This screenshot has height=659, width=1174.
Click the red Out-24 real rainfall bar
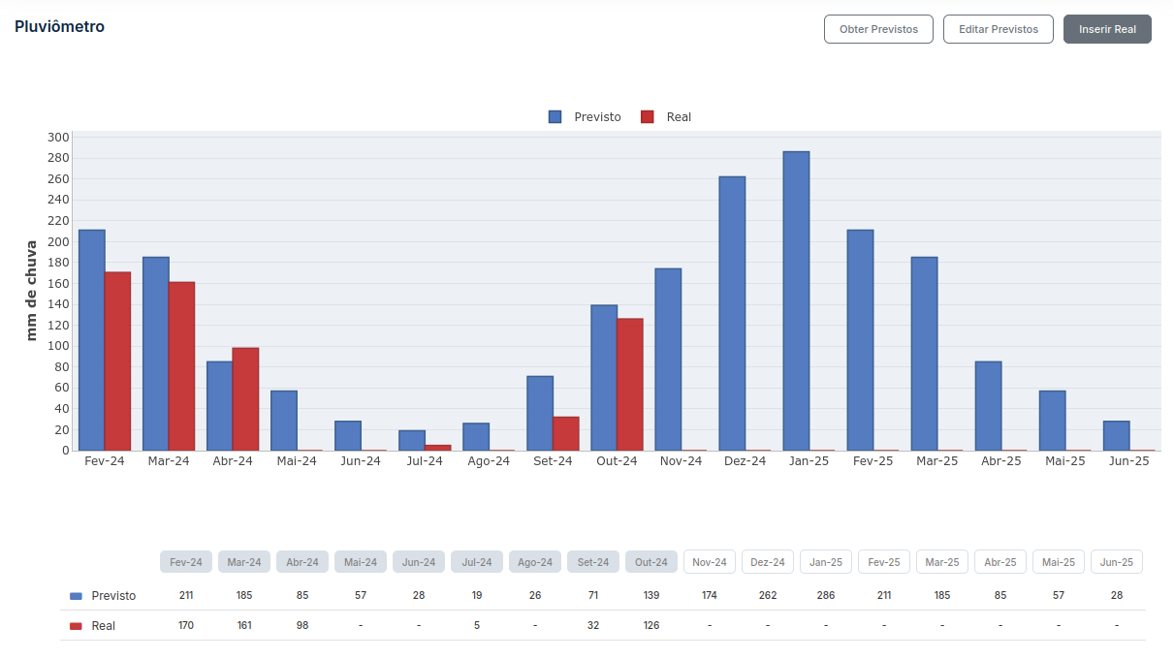(x=629, y=384)
